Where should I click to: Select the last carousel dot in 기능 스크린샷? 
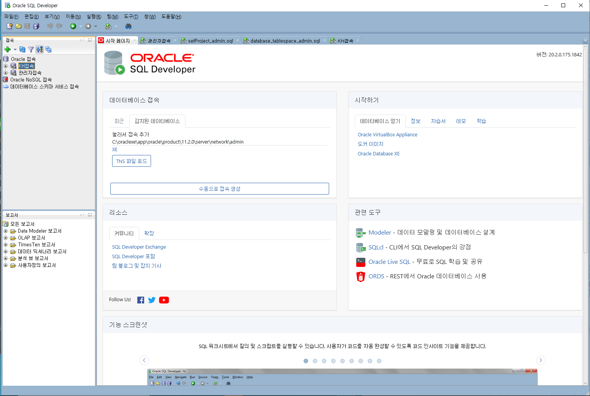click(x=379, y=361)
